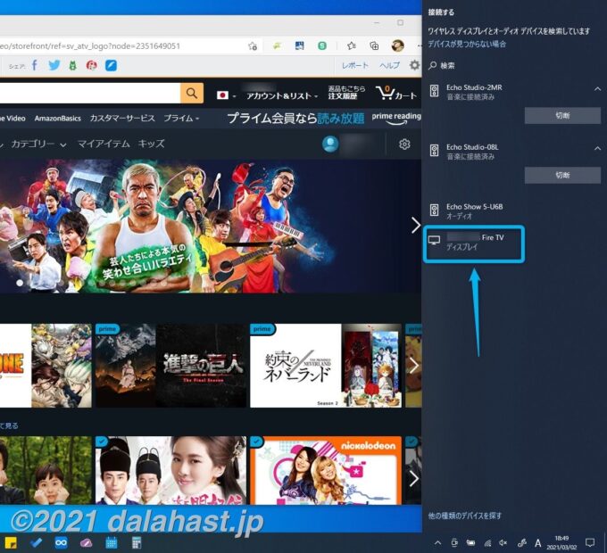The image size is (607, 553).
Task: Click the toolbar settings gear icon
Action: pyautogui.click(x=414, y=65)
